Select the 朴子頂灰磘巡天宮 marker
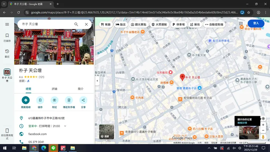The width and height of the screenshot is (270, 152). click(x=133, y=79)
